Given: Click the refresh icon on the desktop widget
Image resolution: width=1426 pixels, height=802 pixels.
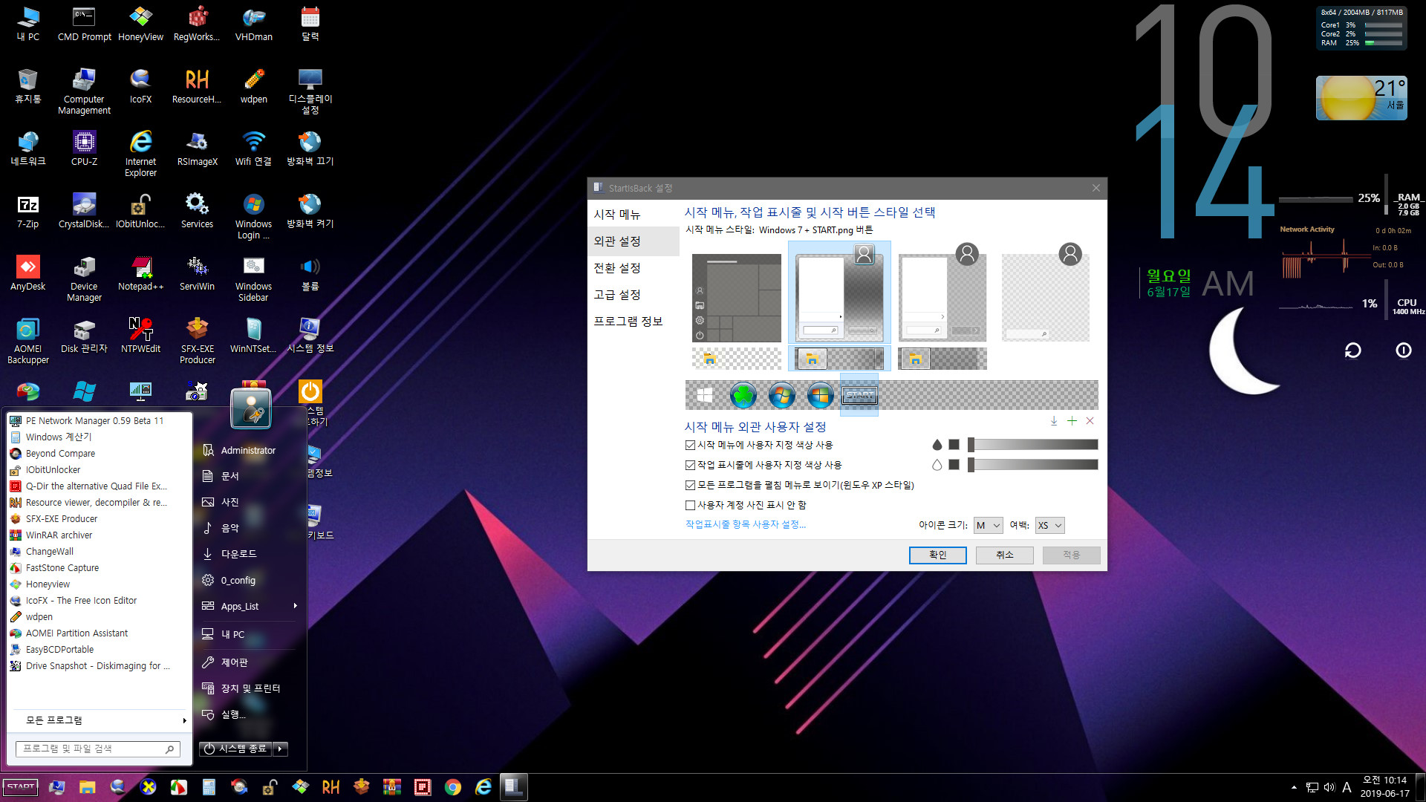Looking at the screenshot, I should pos(1352,350).
